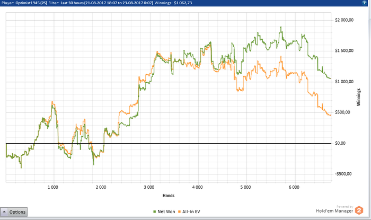The width and height of the screenshot is (371, 220).
Task: Click the help question mark icon
Action: click(x=364, y=3)
